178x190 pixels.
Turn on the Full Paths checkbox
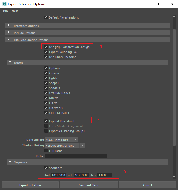click(x=46, y=151)
